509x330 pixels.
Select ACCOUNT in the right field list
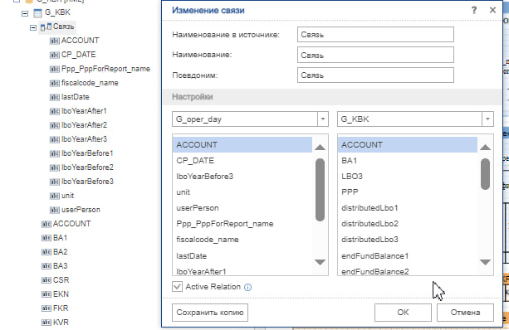(x=408, y=145)
